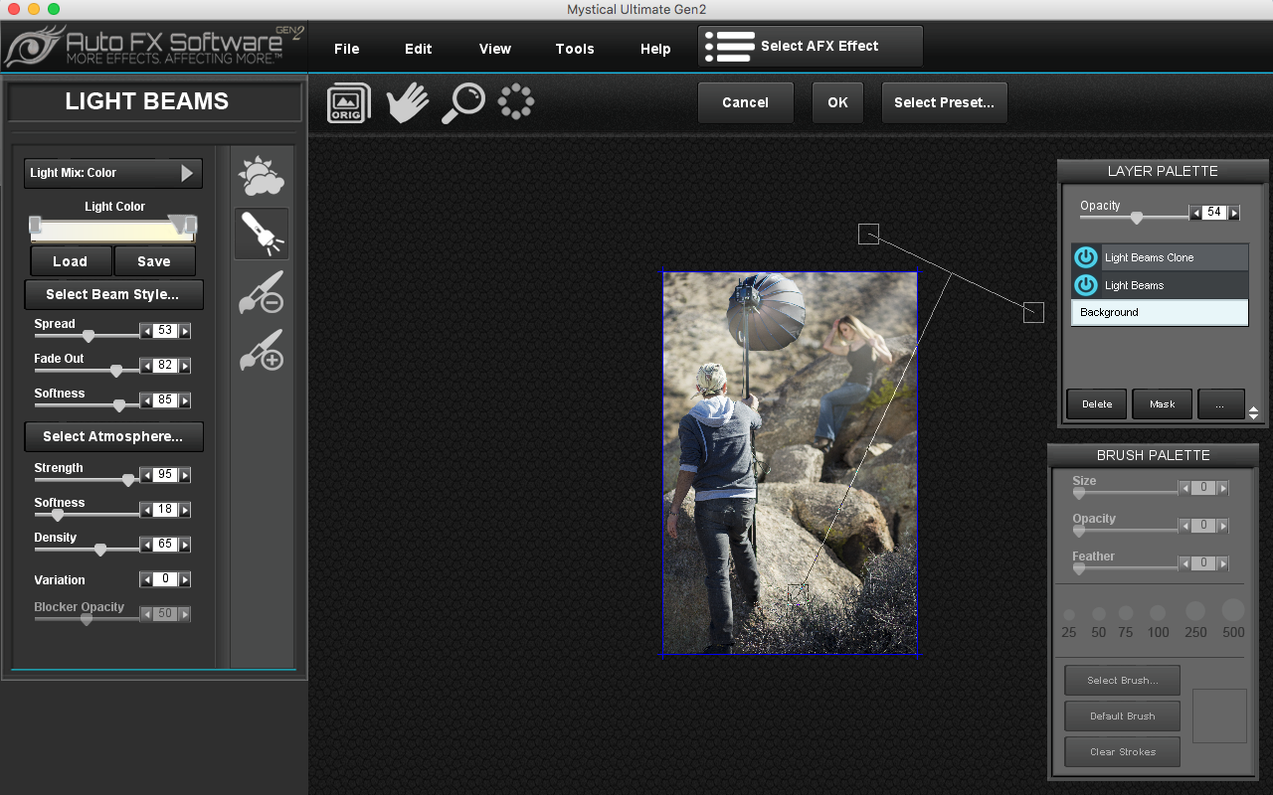Click the Select Preset button

[944, 102]
